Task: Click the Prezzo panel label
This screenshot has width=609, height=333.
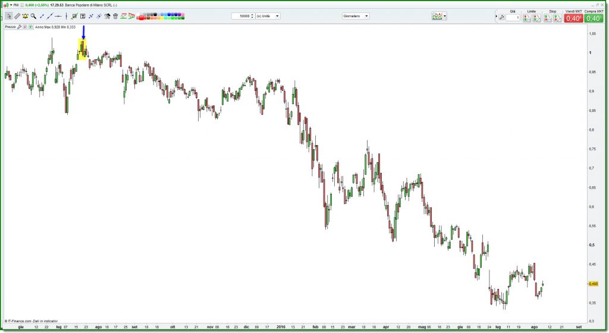Action: pos(11,27)
